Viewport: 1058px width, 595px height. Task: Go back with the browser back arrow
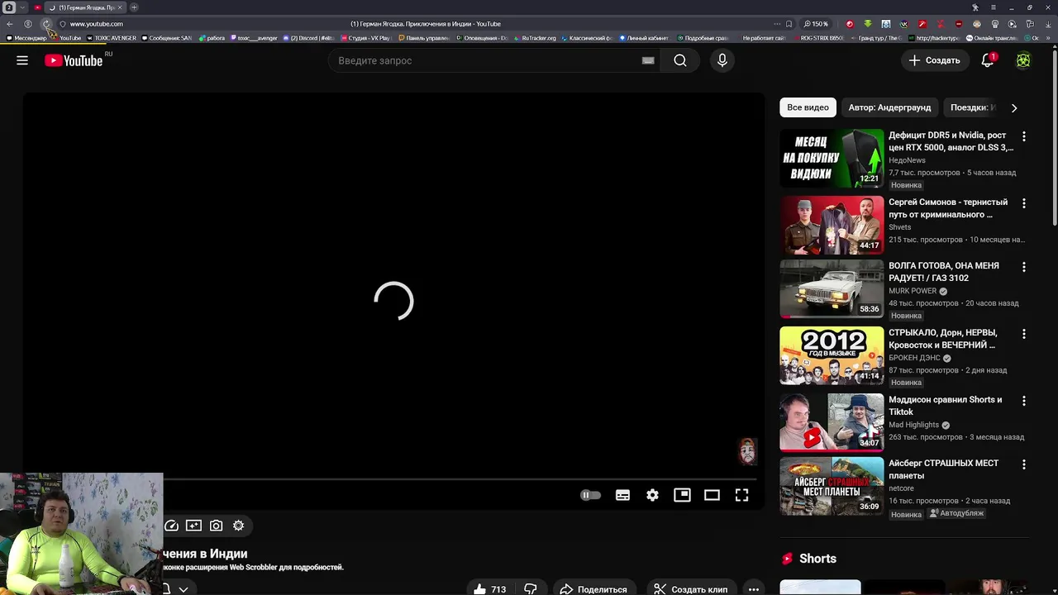10,24
